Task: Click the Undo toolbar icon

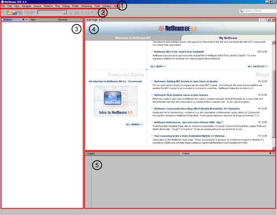Action: click(27, 12)
